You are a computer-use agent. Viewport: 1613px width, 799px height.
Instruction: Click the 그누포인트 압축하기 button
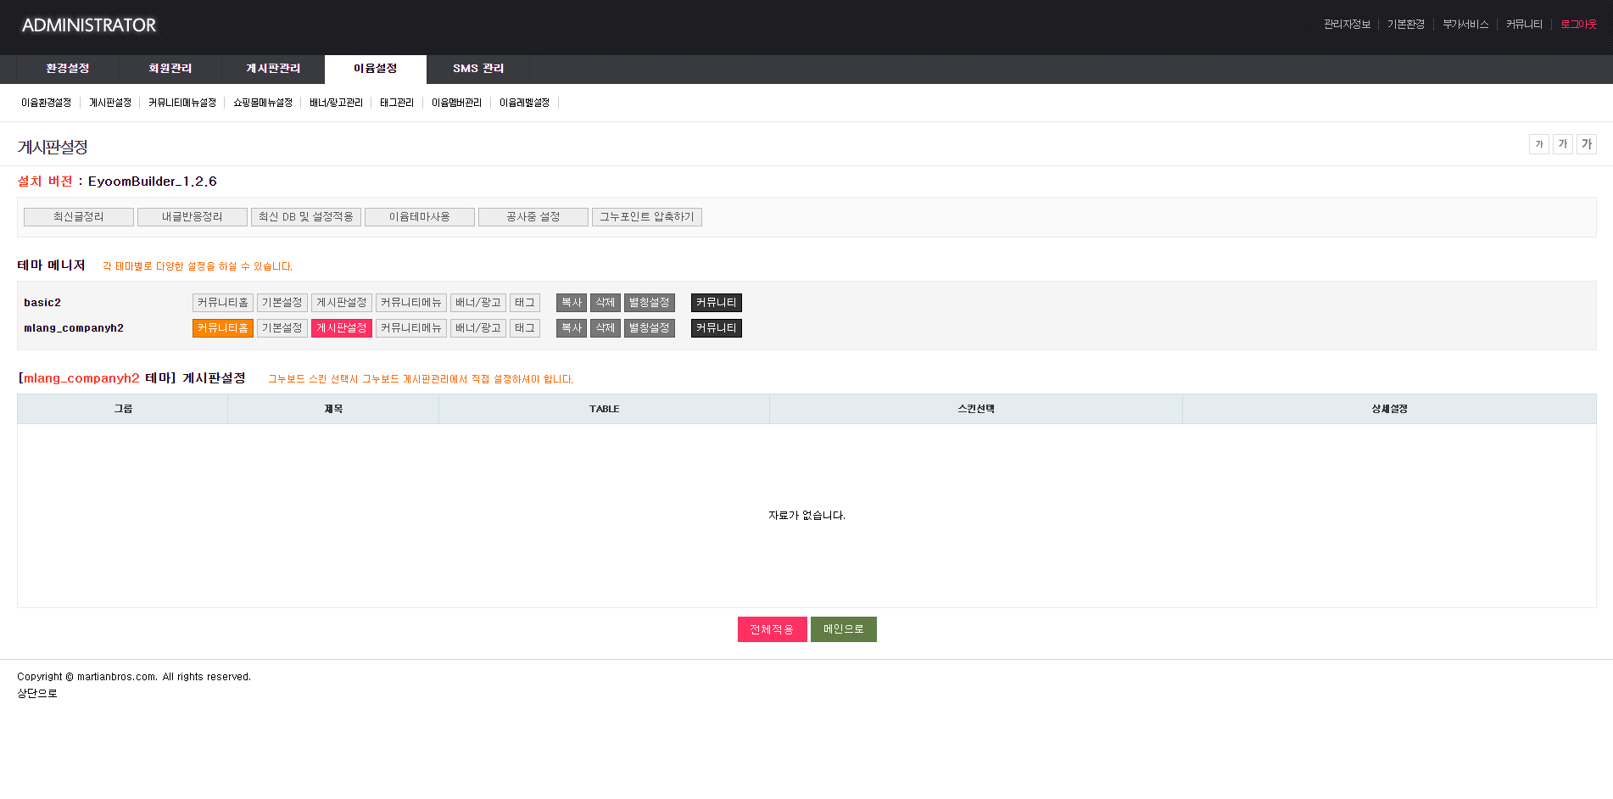click(647, 217)
